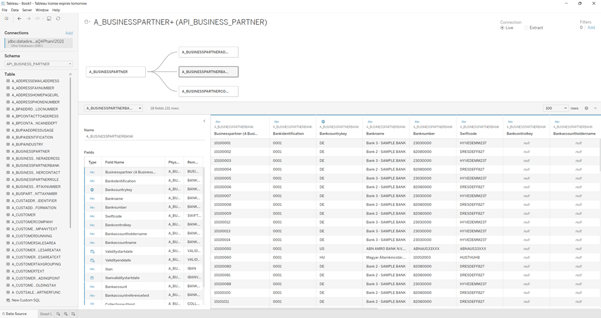Viewport: 601px width, 318px height.
Task: Click the rows count input field
Action: click(552, 108)
